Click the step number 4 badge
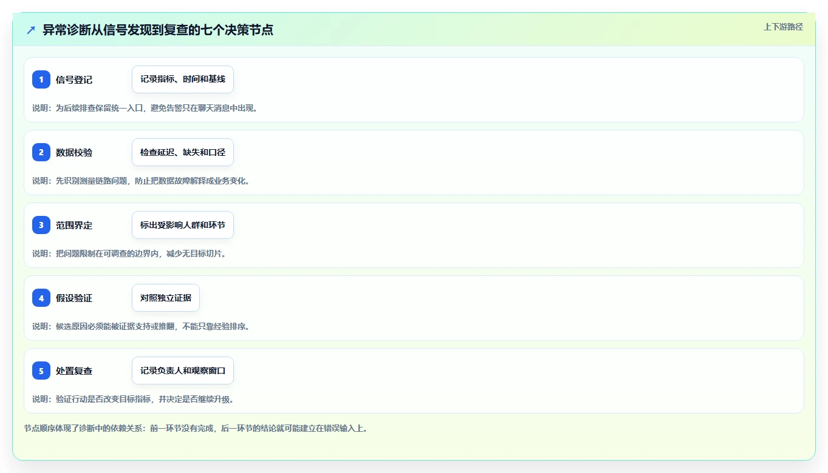The image size is (828, 473). (x=41, y=298)
